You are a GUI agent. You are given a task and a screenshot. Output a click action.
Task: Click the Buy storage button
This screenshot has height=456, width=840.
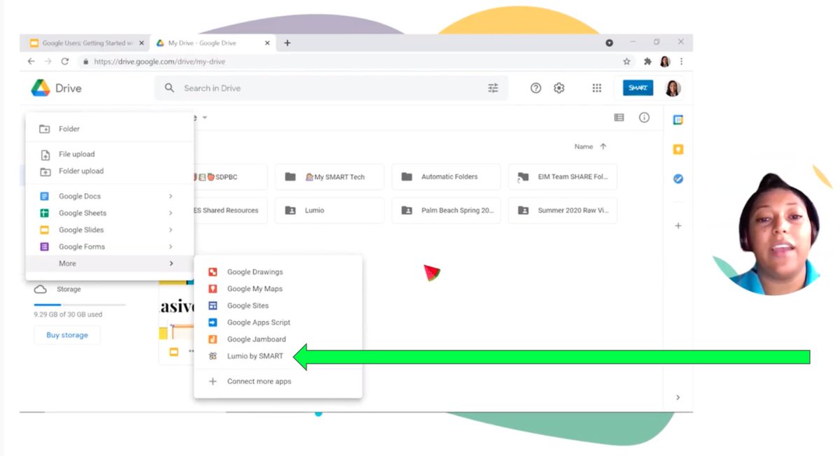click(67, 335)
